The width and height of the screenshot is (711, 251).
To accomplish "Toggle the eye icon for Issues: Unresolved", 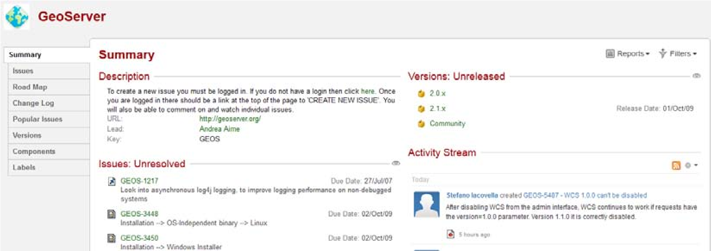I will click(x=396, y=163).
